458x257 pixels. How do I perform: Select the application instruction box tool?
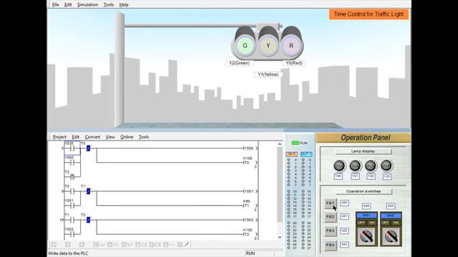[x=155, y=244]
